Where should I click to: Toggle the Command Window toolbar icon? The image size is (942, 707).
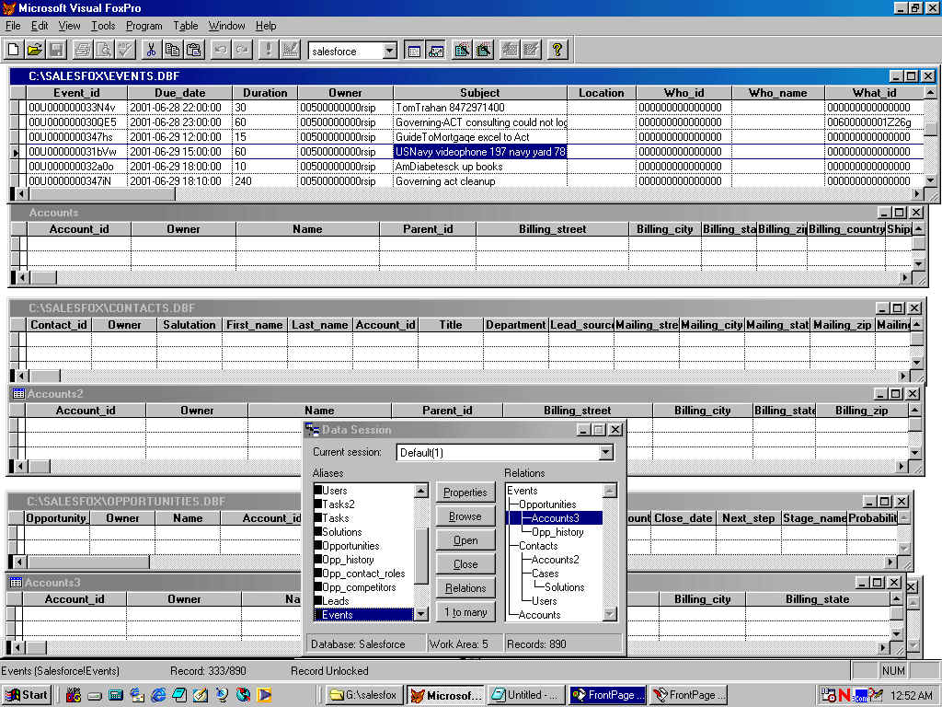(414, 50)
